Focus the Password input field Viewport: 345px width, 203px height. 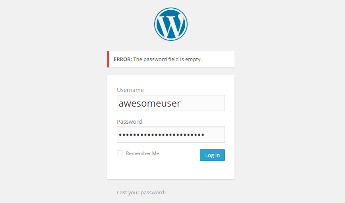pos(171,134)
